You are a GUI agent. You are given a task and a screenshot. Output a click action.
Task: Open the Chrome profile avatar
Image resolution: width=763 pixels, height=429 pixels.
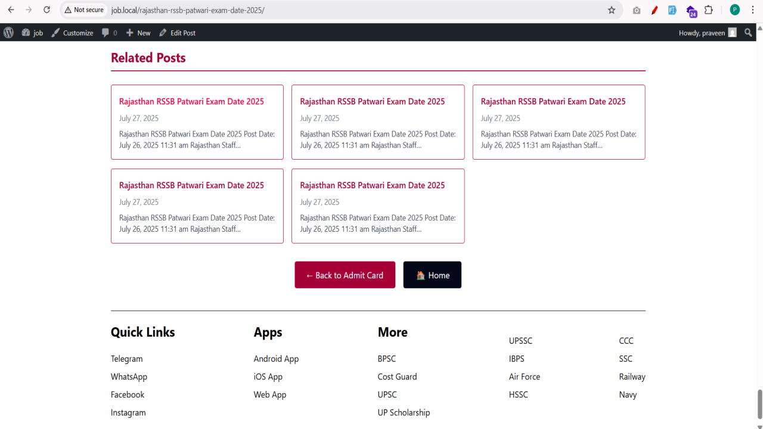(735, 10)
